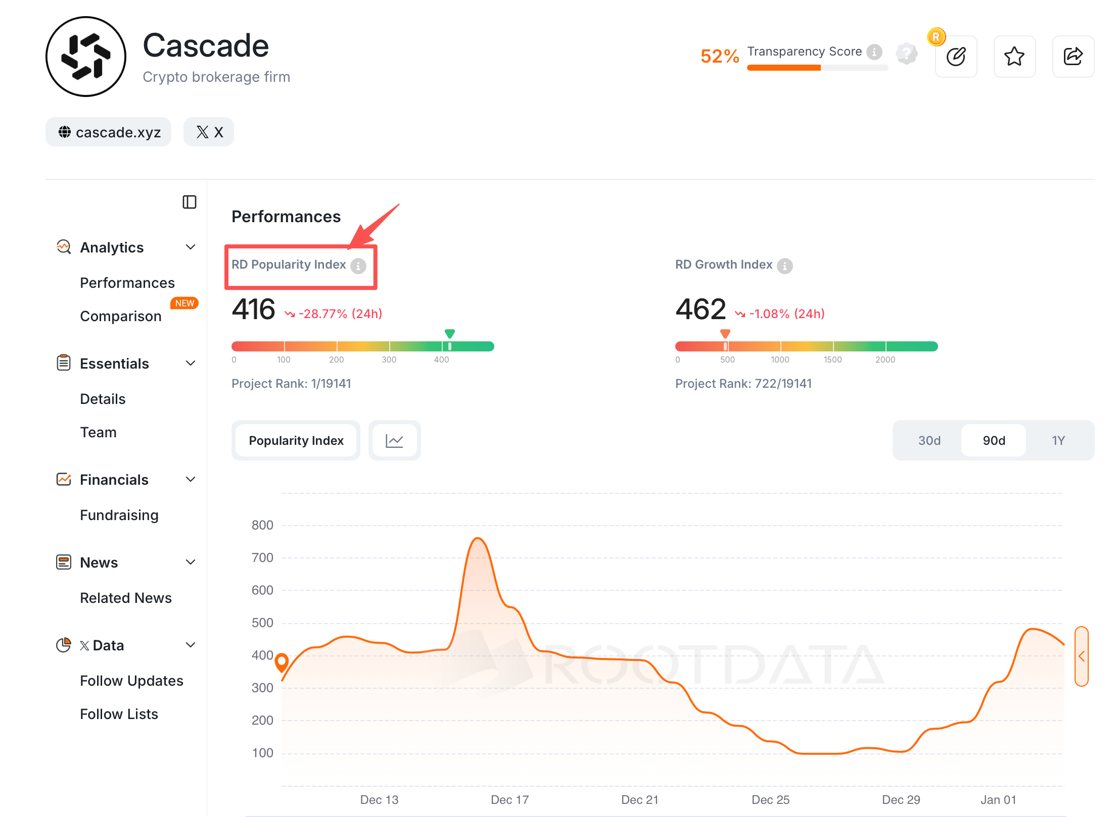Open the cascade.xyz website link

[x=109, y=132]
